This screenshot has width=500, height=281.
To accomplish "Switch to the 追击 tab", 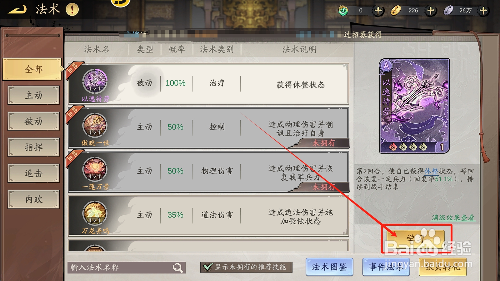I will tap(34, 173).
